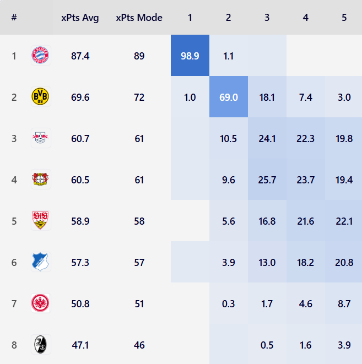The height and width of the screenshot is (364, 362).
Task: Select position 1 column header
Action: 190,17
